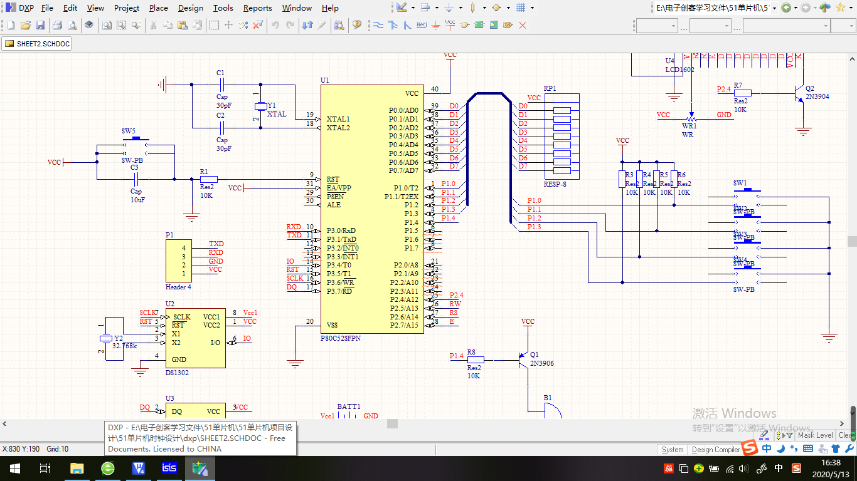The height and width of the screenshot is (481, 857).
Task: Open the Windows Start menu
Action: 14,468
